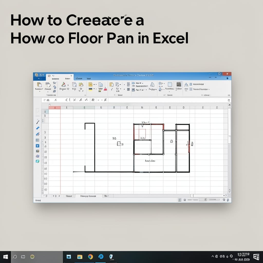Select the second ribbon tab

[68, 79]
